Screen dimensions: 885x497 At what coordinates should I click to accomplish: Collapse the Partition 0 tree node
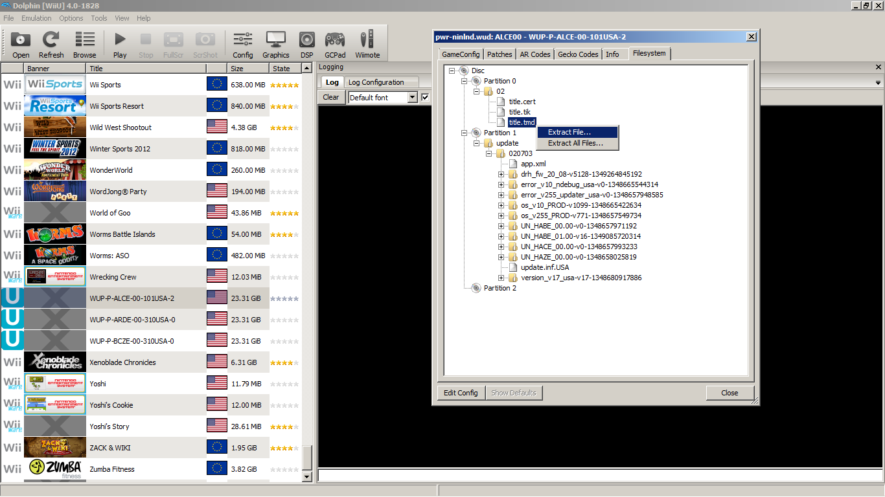(465, 81)
